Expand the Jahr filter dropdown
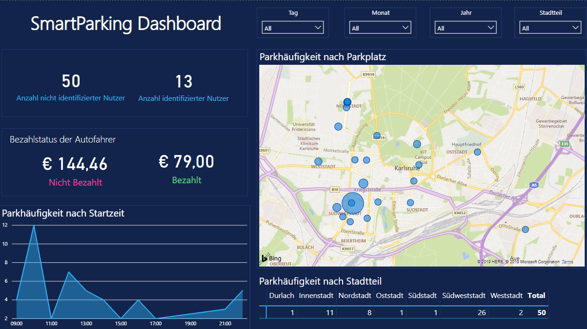 click(466, 28)
